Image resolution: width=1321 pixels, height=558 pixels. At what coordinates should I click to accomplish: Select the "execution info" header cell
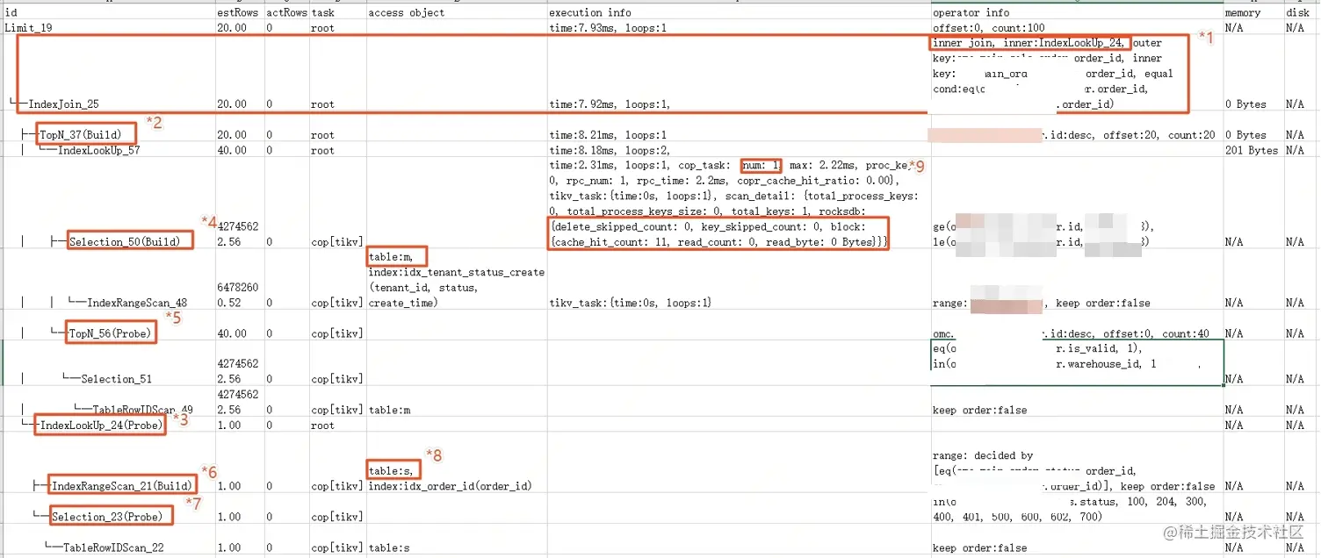738,12
